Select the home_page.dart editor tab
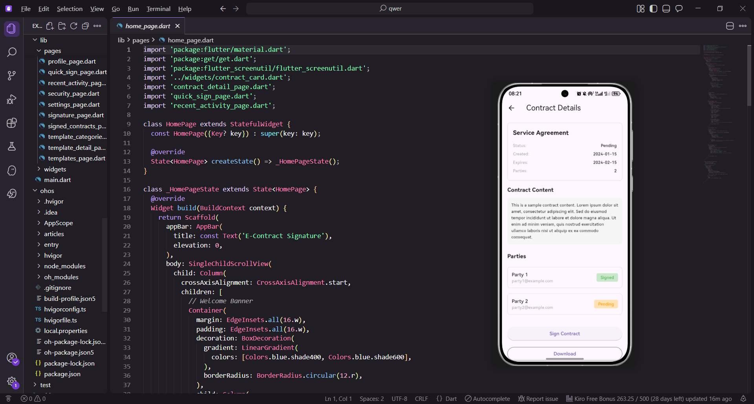The image size is (754, 404). (x=148, y=26)
